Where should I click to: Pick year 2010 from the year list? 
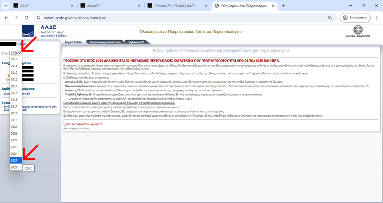pyautogui.click(x=14, y=59)
